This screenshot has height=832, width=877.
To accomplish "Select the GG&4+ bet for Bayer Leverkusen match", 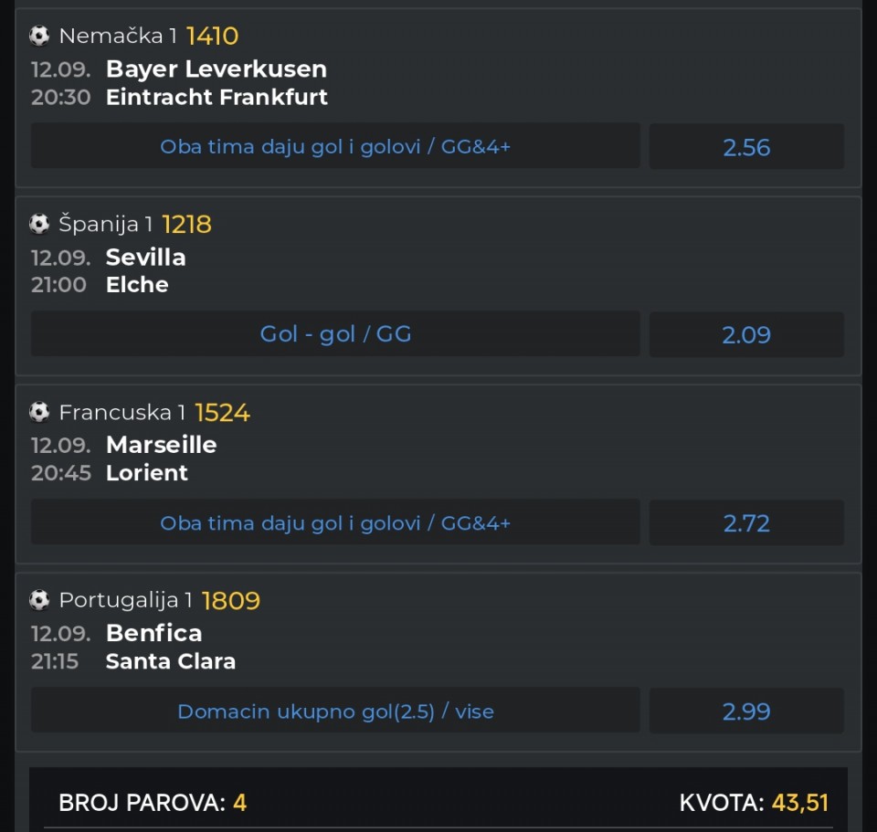I will tap(335, 146).
